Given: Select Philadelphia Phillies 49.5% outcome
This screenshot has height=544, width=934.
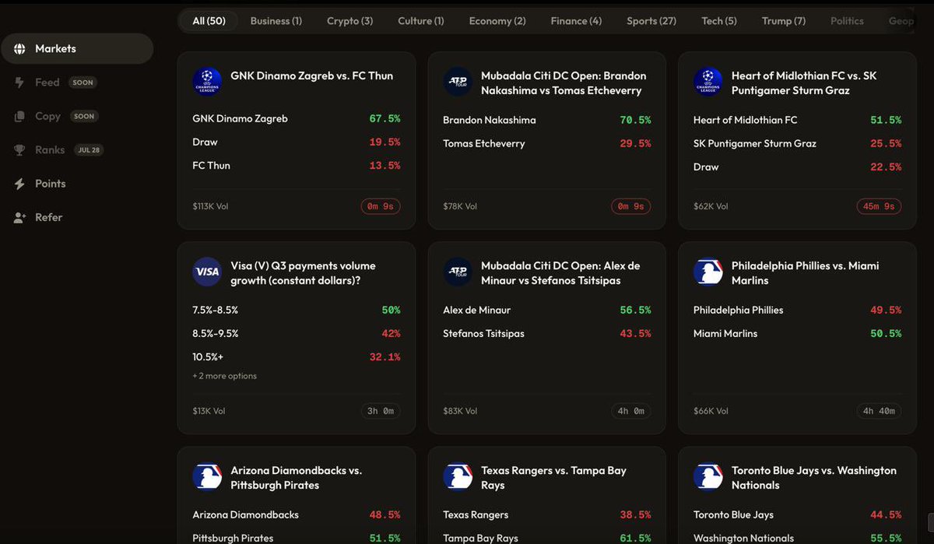Looking at the screenshot, I should coord(798,310).
